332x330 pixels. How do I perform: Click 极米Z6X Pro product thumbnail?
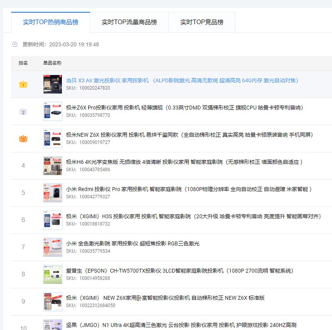(53, 111)
